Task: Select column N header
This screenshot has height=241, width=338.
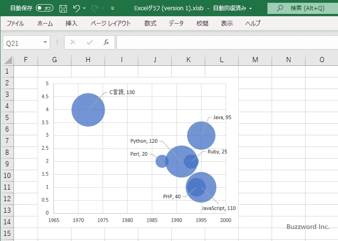Action: (x=288, y=60)
